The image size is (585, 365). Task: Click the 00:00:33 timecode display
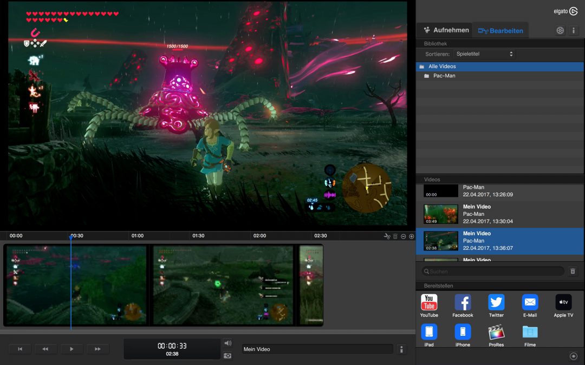pyautogui.click(x=172, y=346)
